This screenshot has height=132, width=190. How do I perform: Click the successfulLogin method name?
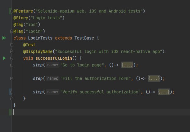point(54,58)
